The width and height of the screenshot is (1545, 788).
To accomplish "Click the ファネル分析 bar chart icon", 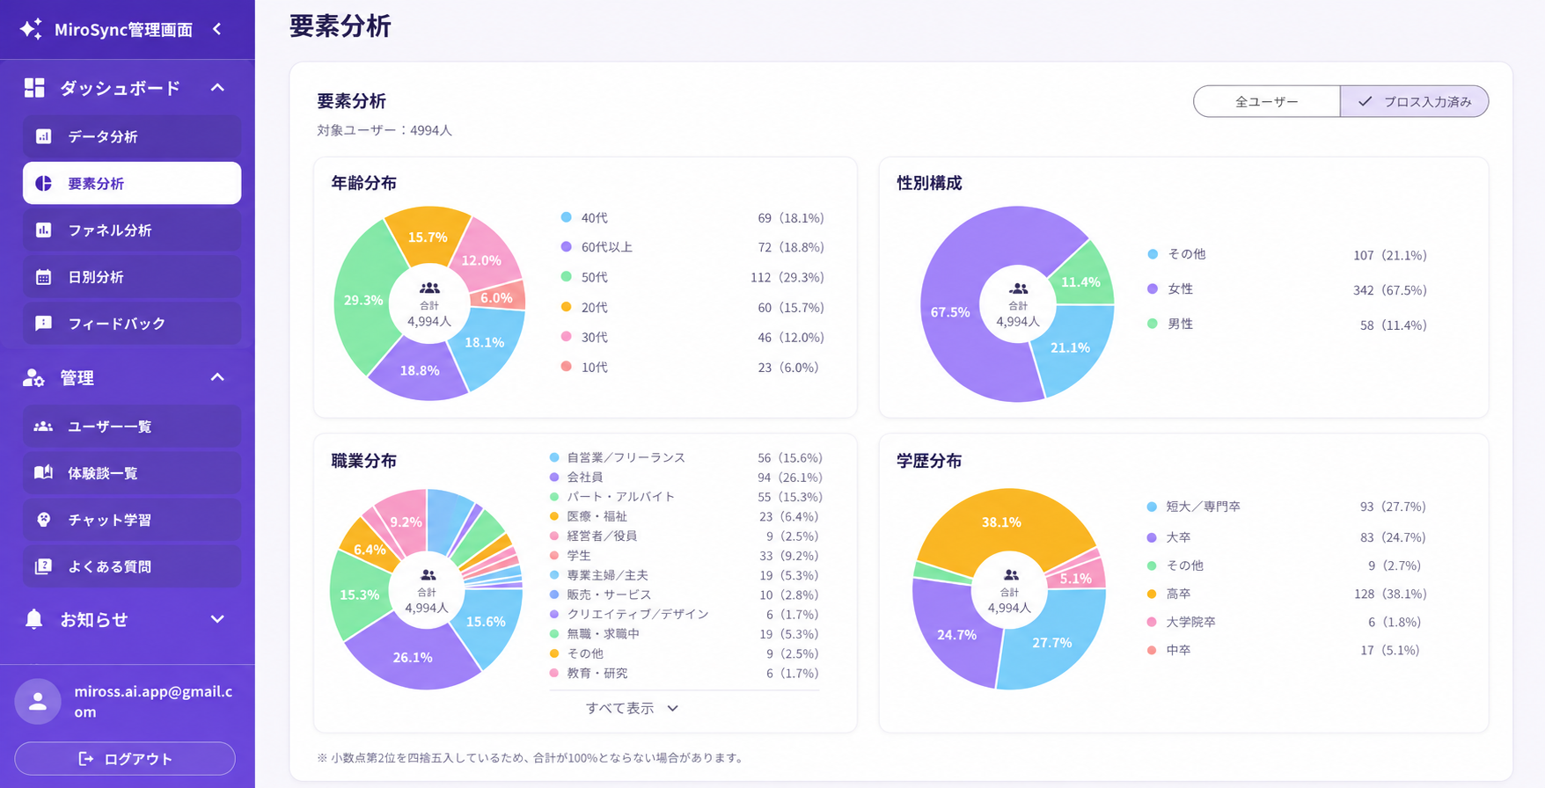I will click(x=43, y=230).
